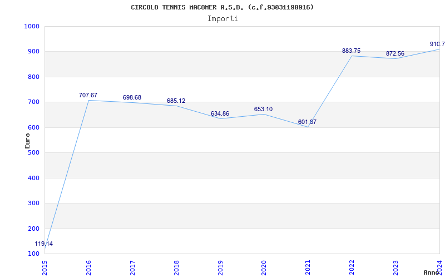Image resolution: width=445 pixels, height=278 pixels.
Task: Click the 300 y-axis tick label
Action: click(x=33, y=203)
